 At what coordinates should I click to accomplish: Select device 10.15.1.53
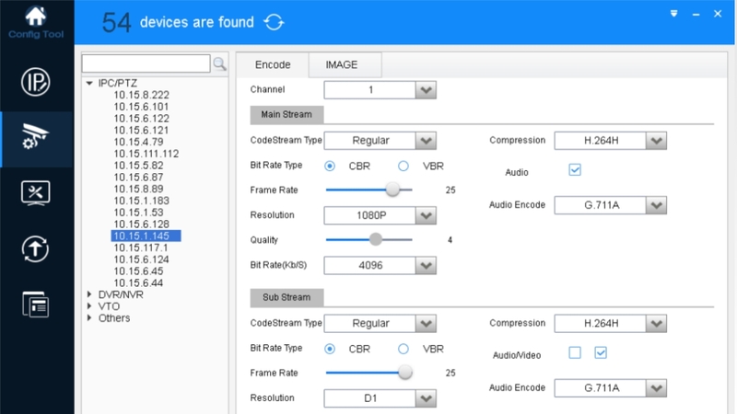139,213
